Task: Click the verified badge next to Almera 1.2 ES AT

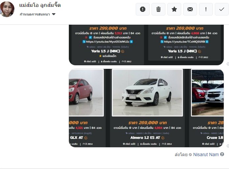Action: pyautogui.click(x=163, y=138)
